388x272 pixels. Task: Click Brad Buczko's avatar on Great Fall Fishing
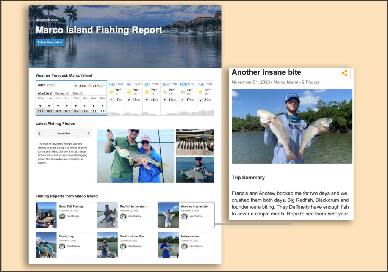(62, 216)
